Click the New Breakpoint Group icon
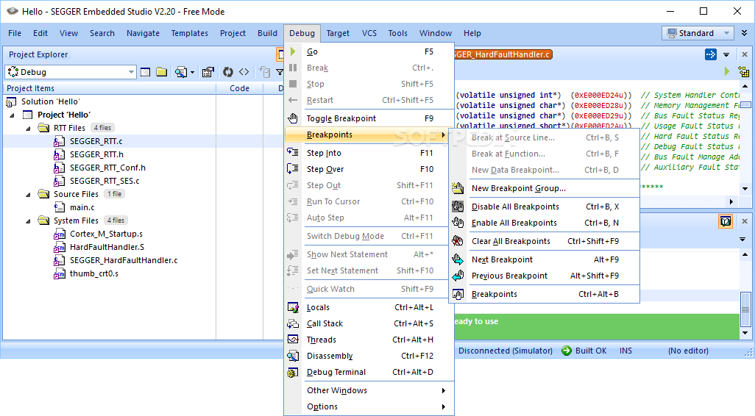 point(458,188)
